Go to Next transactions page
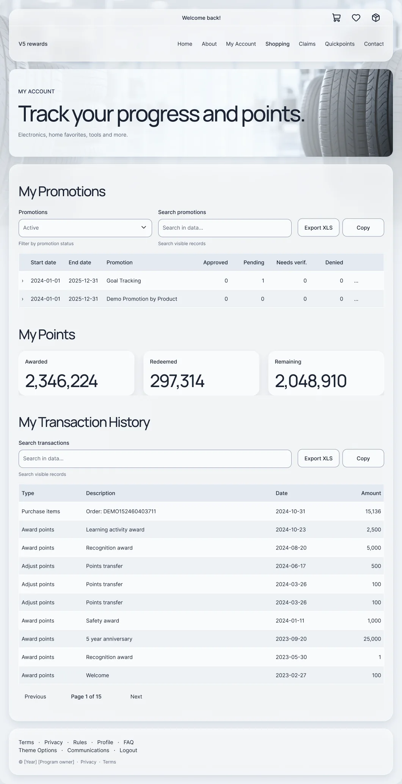This screenshot has width=402, height=784. [x=136, y=697]
